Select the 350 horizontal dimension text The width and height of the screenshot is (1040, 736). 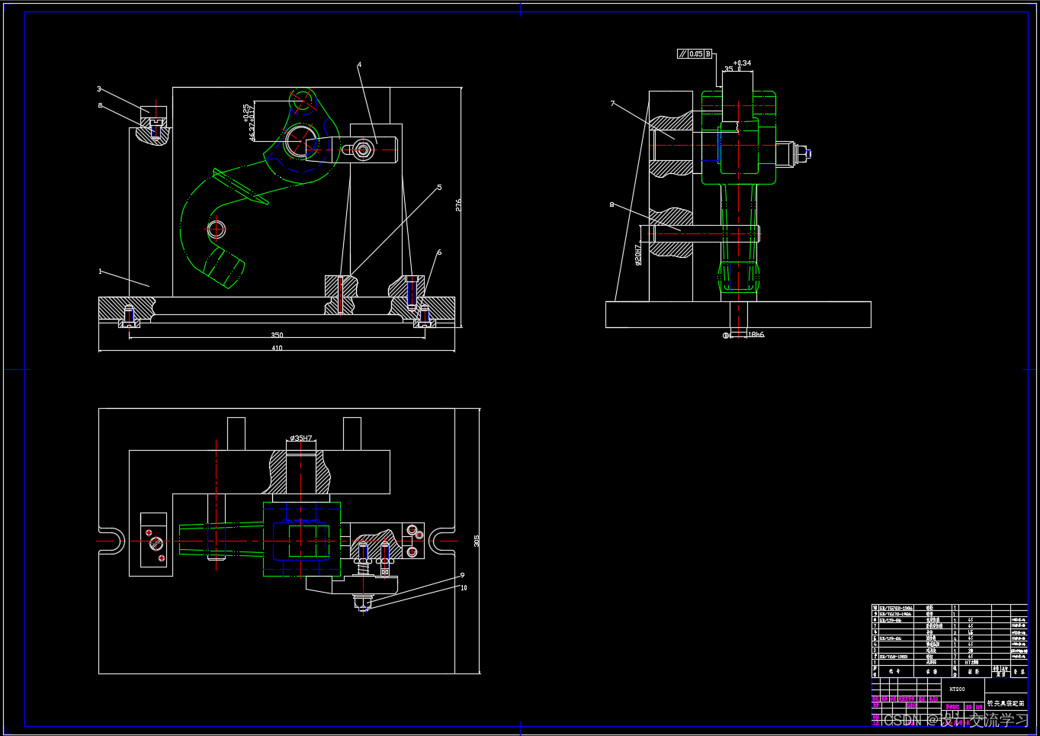click(277, 335)
